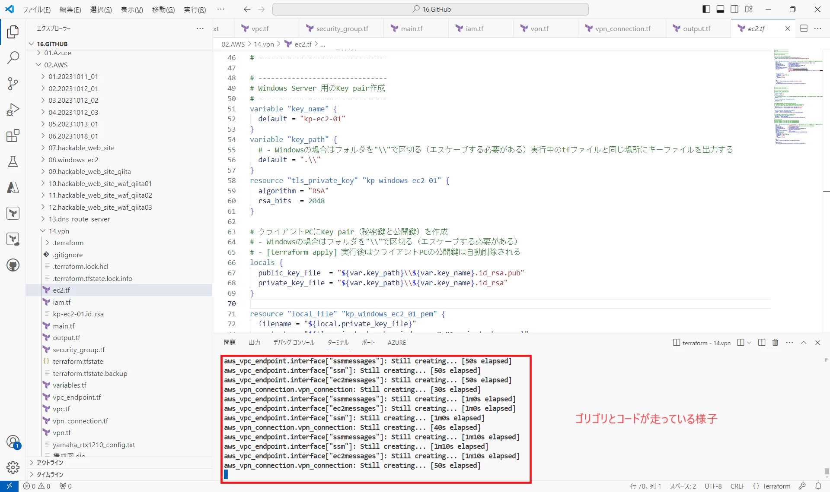Kill terminal with the trash icon
The width and height of the screenshot is (830, 492).
click(775, 343)
